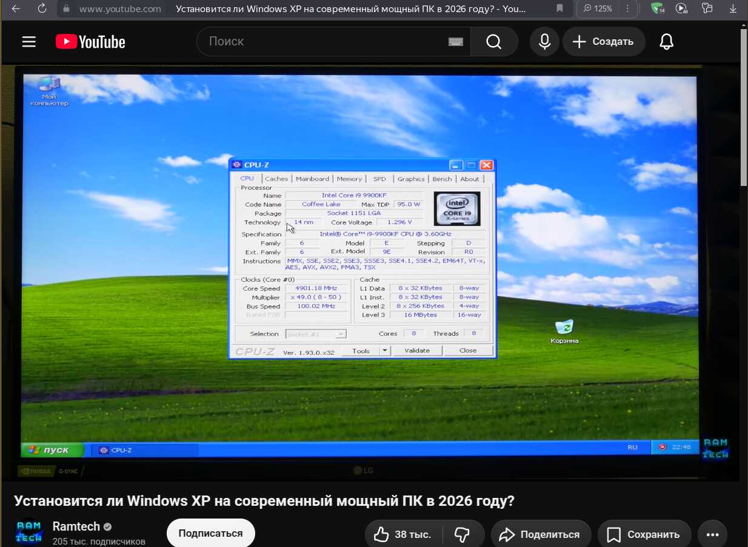Viewport: 748px width, 547px height.
Task: Click the video title text
Action: click(x=264, y=501)
